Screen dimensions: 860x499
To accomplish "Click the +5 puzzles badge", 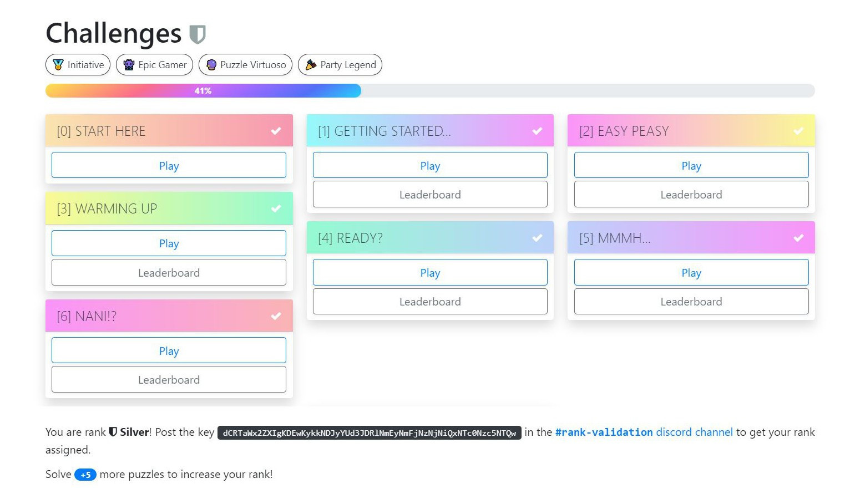I will tap(85, 475).
